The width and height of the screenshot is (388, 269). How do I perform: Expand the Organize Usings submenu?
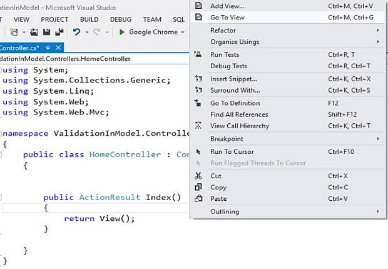tap(378, 41)
